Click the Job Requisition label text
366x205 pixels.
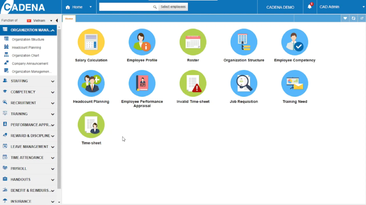tap(244, 102)
